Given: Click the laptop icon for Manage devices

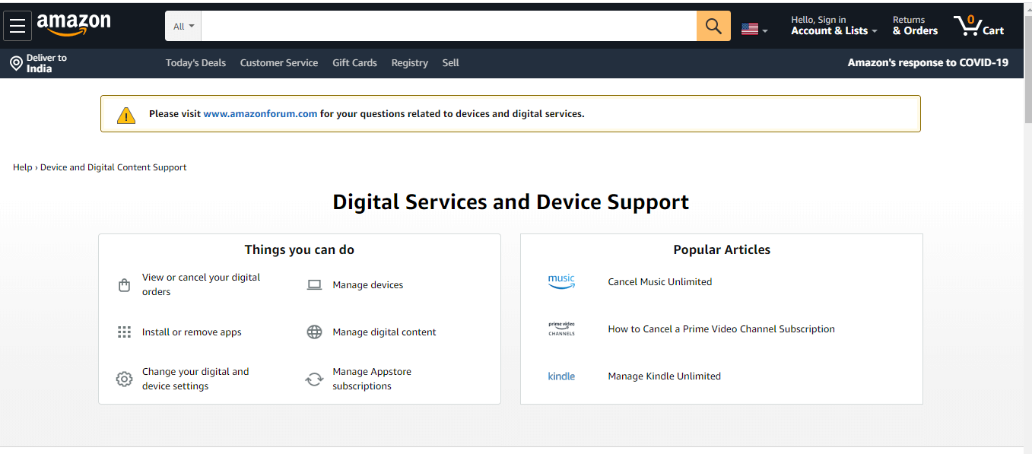Looking at the screenshot, I should [x=314, y=284].
